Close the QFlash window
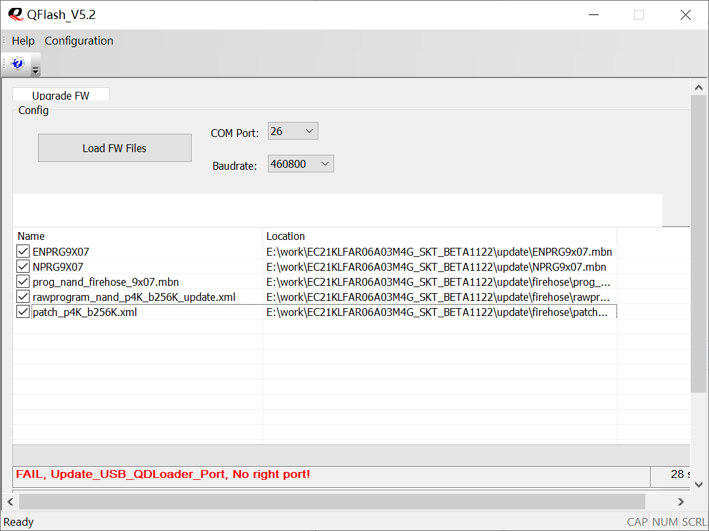The height and width of the screenshot is (531, 709). pos(685,15)
